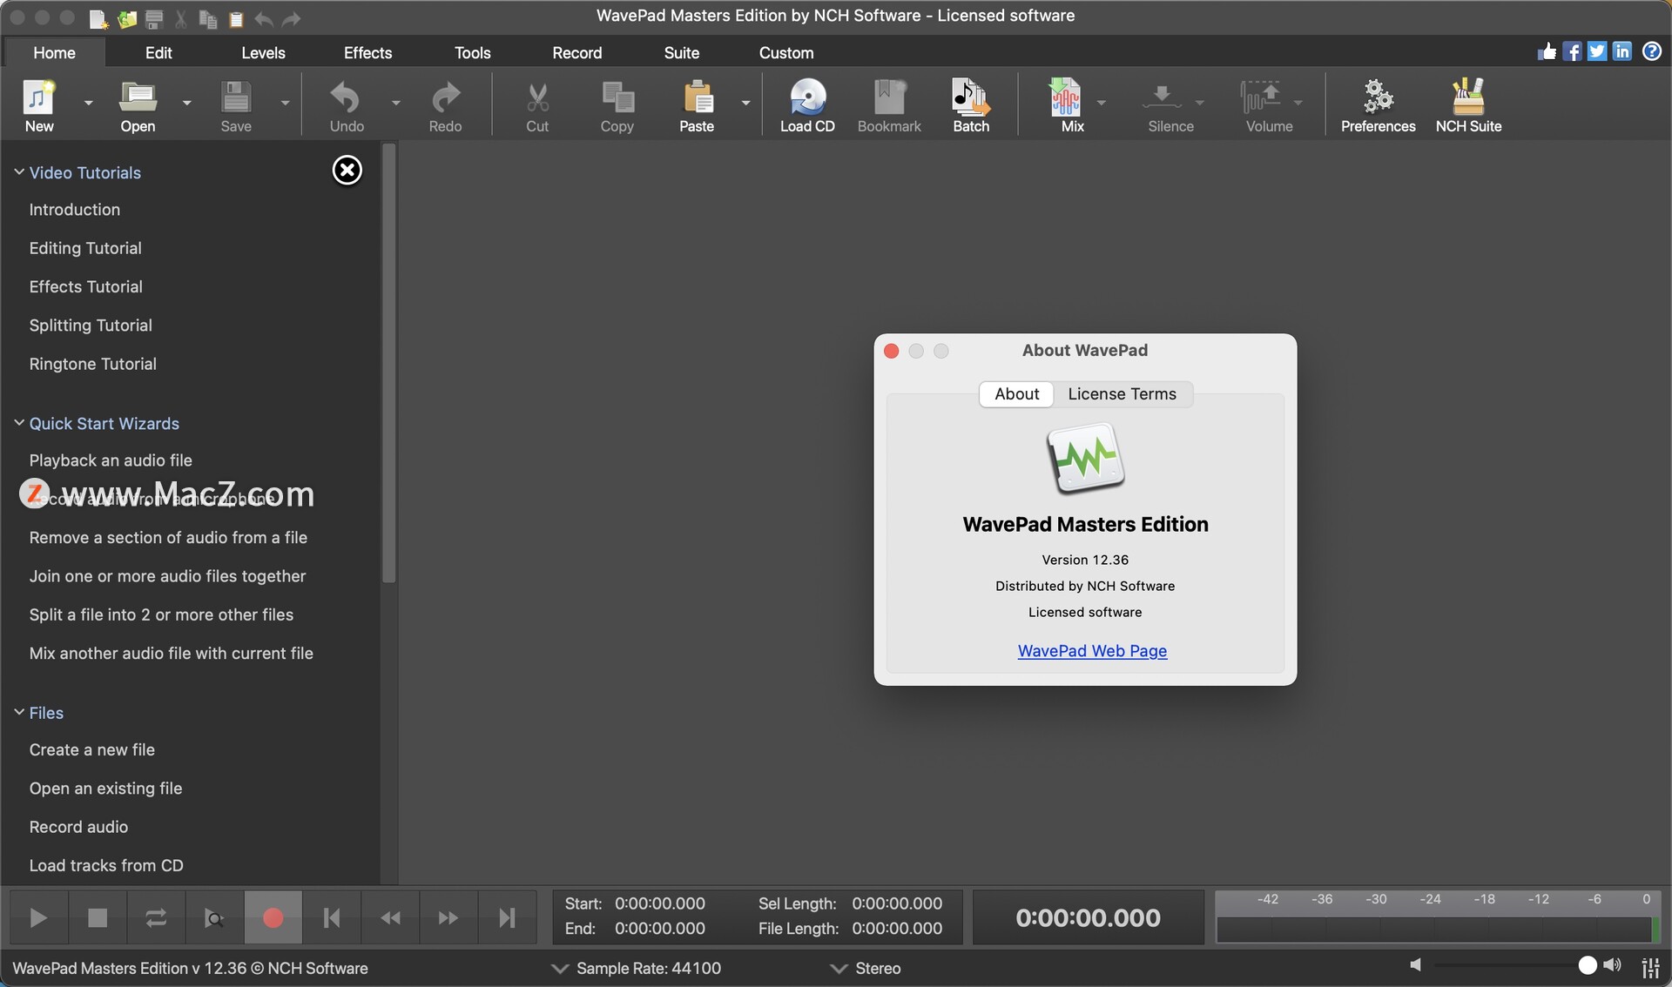Open the Batch converter icon
The image size is (1672, 987).
[971, 97]
